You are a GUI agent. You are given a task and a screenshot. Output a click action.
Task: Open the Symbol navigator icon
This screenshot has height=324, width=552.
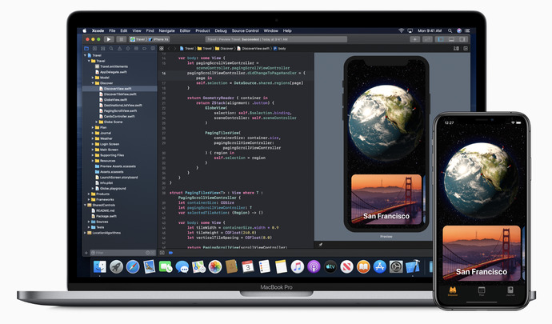(x=102, y=49)
